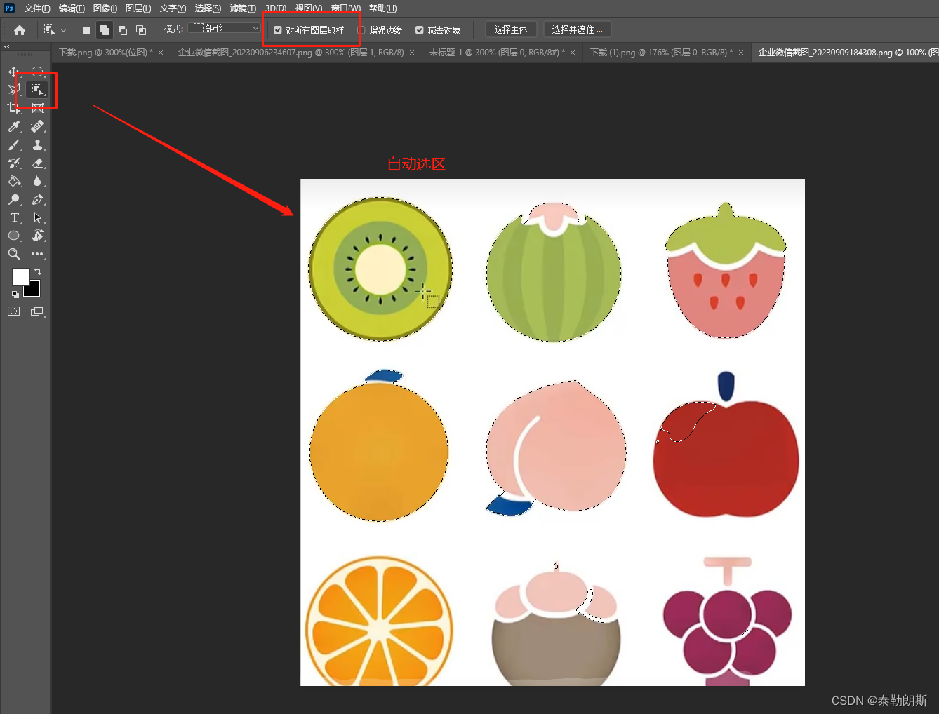Screen dimensions: 939x714
Task: Collapse the toolbox with double-arrow
Action: point(7,46)
